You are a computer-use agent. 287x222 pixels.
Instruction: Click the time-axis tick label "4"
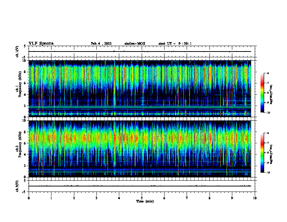pos(119,198)
